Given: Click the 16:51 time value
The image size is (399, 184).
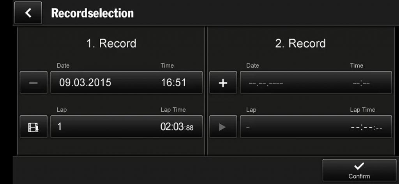Looking at the screenshot, I should 173,82.
